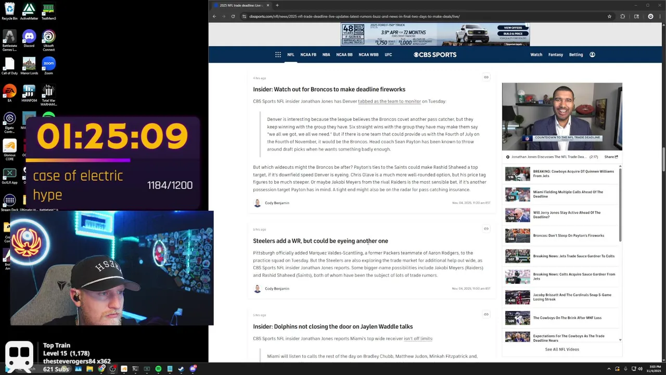Open the Betting link in header

[x=576, y=55]
